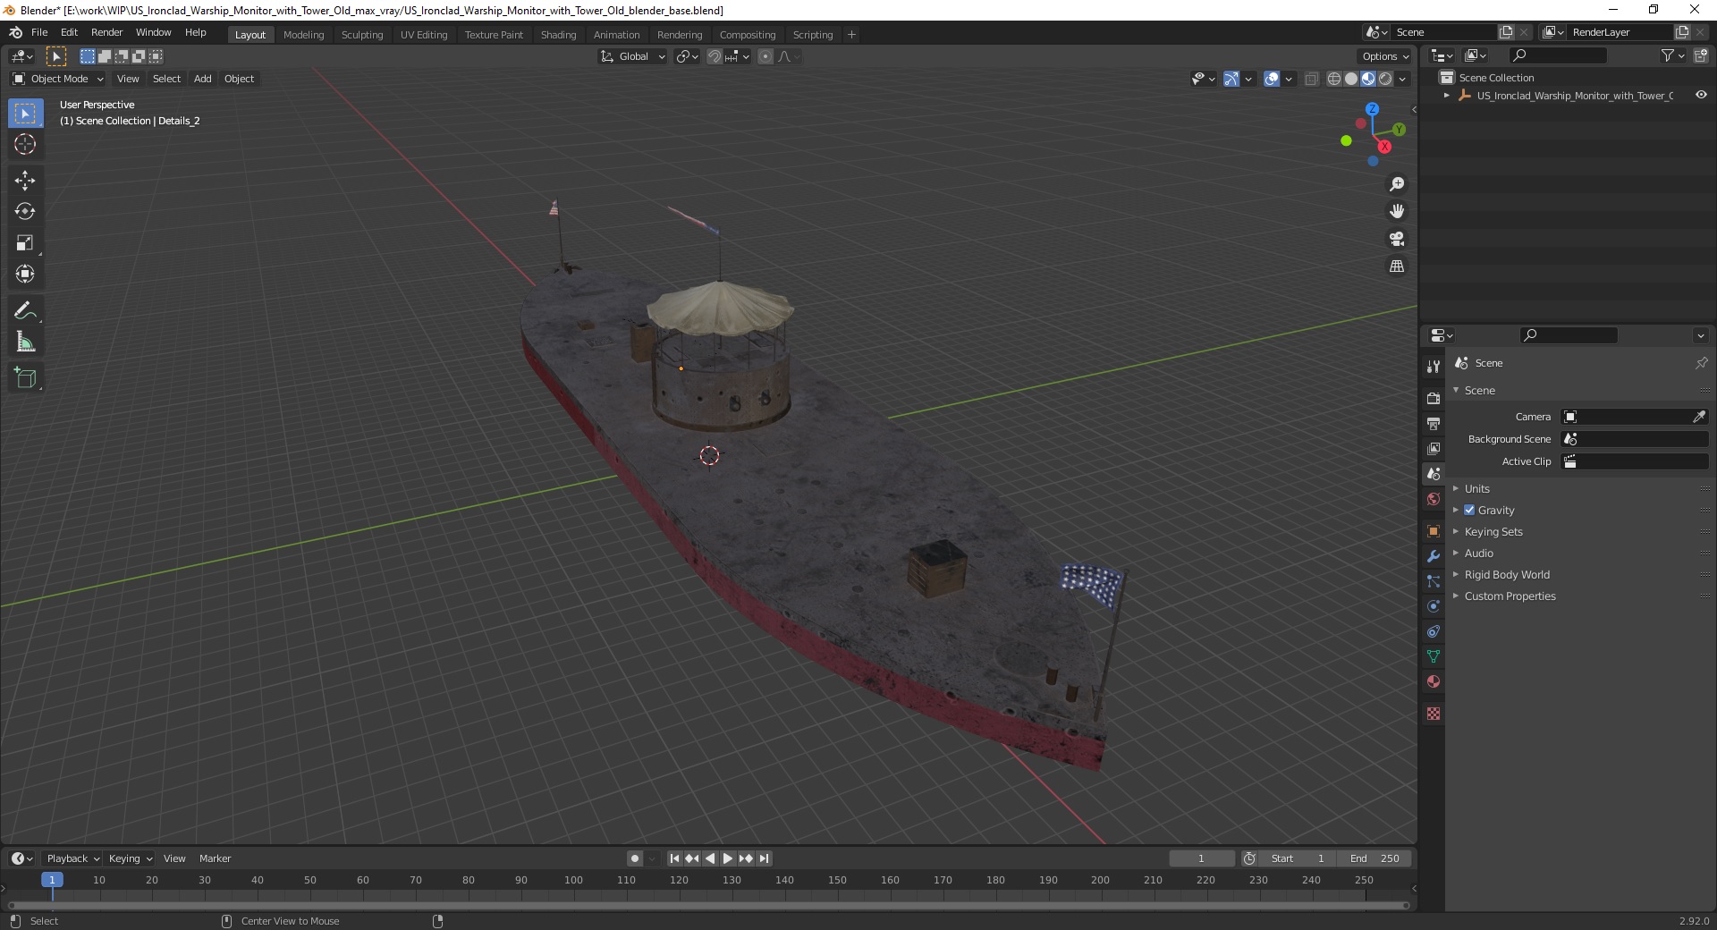The height and width of the screenshot is (930, 1717).
Task: Open the Add menu in viewport header
Action: (x=203, y=79)
